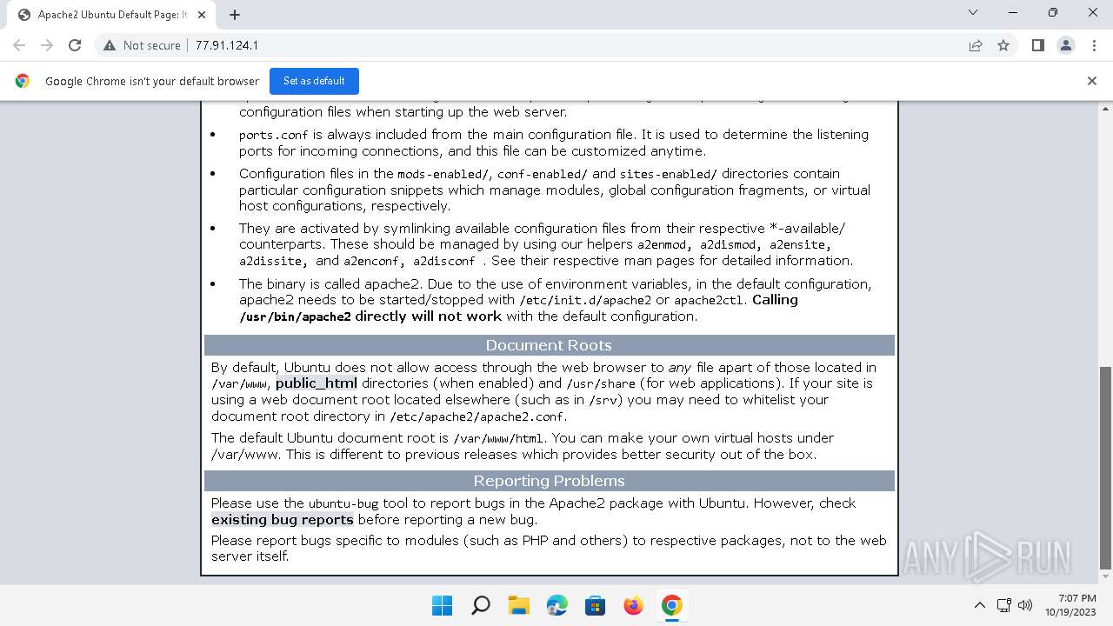This screenshot has width=1113, height=626.
Task: Bookmark this page with the star icon
Action: pyautogui.click(x=1003, y=45)
